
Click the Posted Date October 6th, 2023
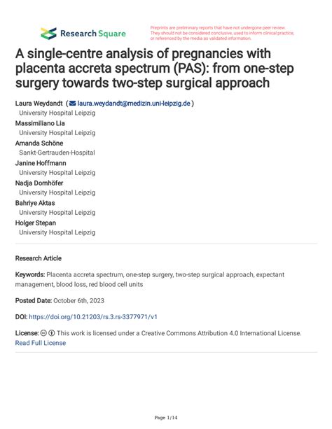point(60,301)
